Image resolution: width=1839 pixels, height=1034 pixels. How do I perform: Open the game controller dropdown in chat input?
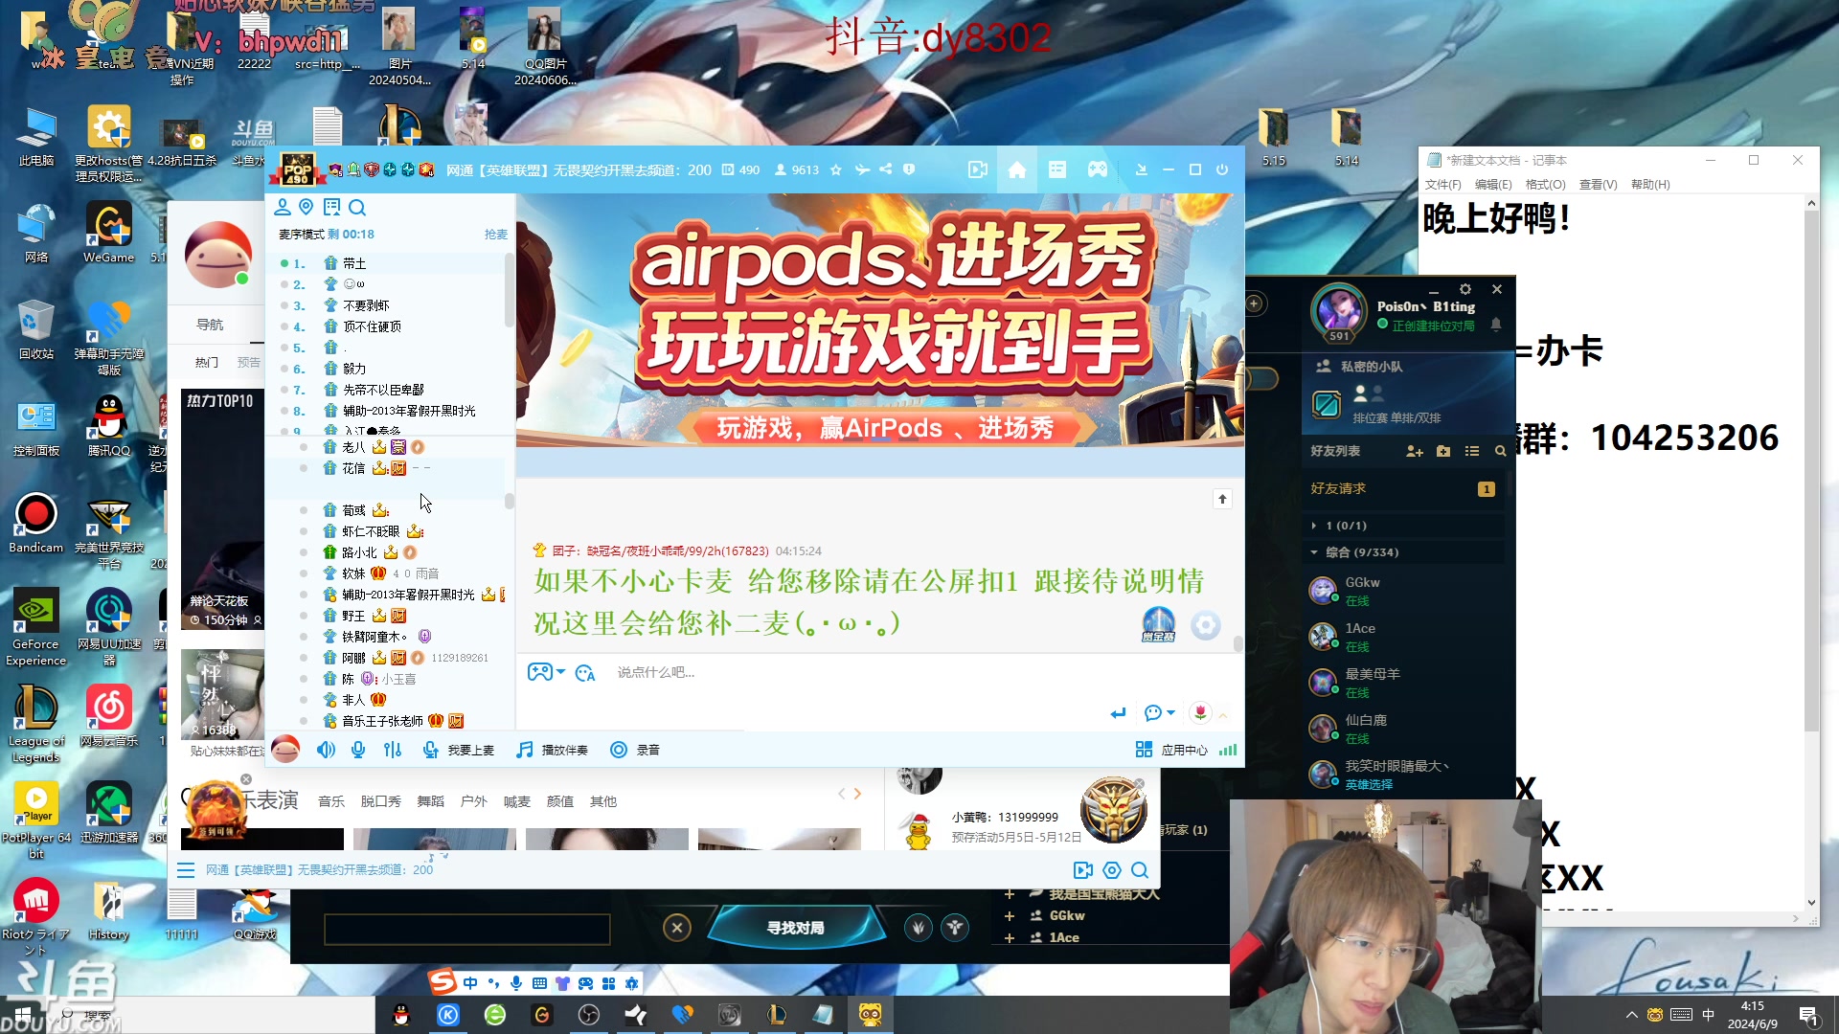pyautogui.click(x=546, y=672)
